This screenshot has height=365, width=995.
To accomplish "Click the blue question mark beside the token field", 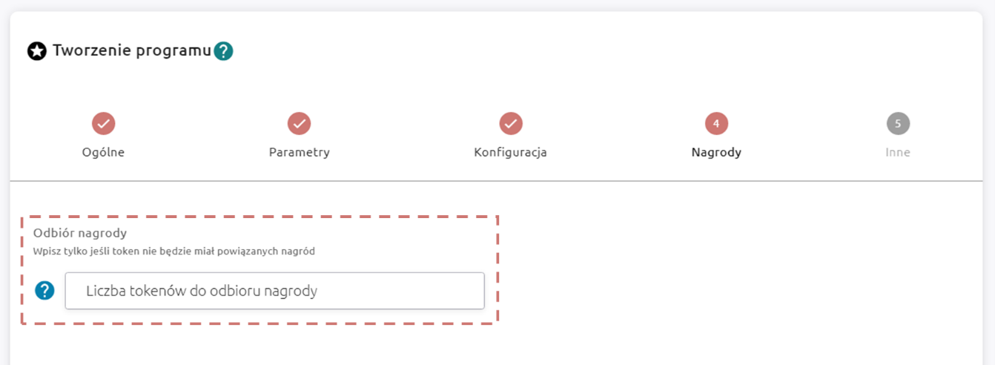I will [45, 290].
